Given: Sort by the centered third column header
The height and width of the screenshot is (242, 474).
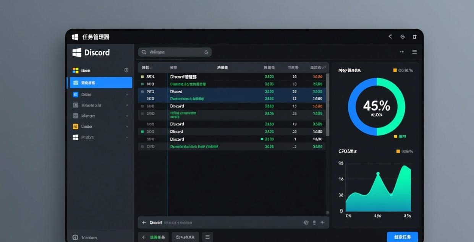Looking at the screenshot, I should [x=223, y=67].
